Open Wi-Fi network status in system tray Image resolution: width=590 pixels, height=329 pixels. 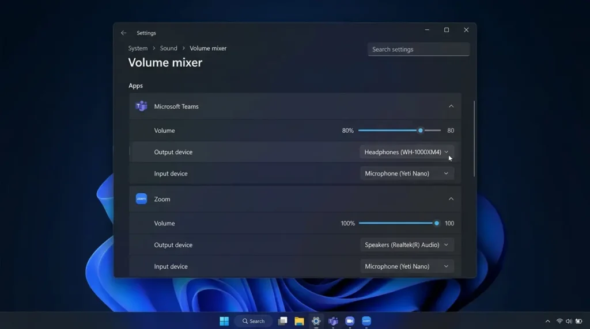pos(559,321)
